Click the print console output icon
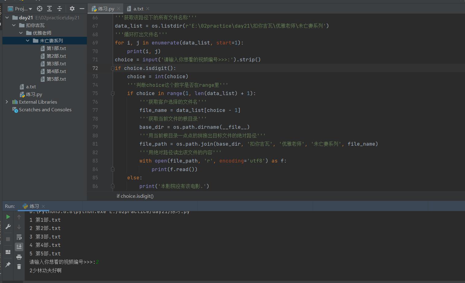The width and height of the screenshot is (465, 283). click(19, 257)
